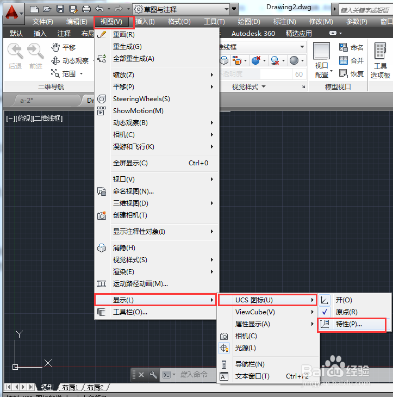The width and height of the screenshot is (393, 397).
Task: Choose SteeringWheels(S) menu entry
Action: [157, 99]
